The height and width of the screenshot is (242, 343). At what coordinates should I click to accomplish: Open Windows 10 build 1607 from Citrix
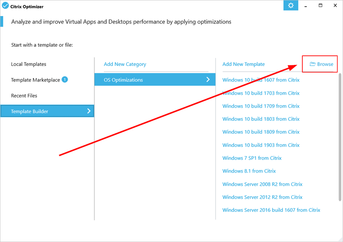(x=261, y=80)
